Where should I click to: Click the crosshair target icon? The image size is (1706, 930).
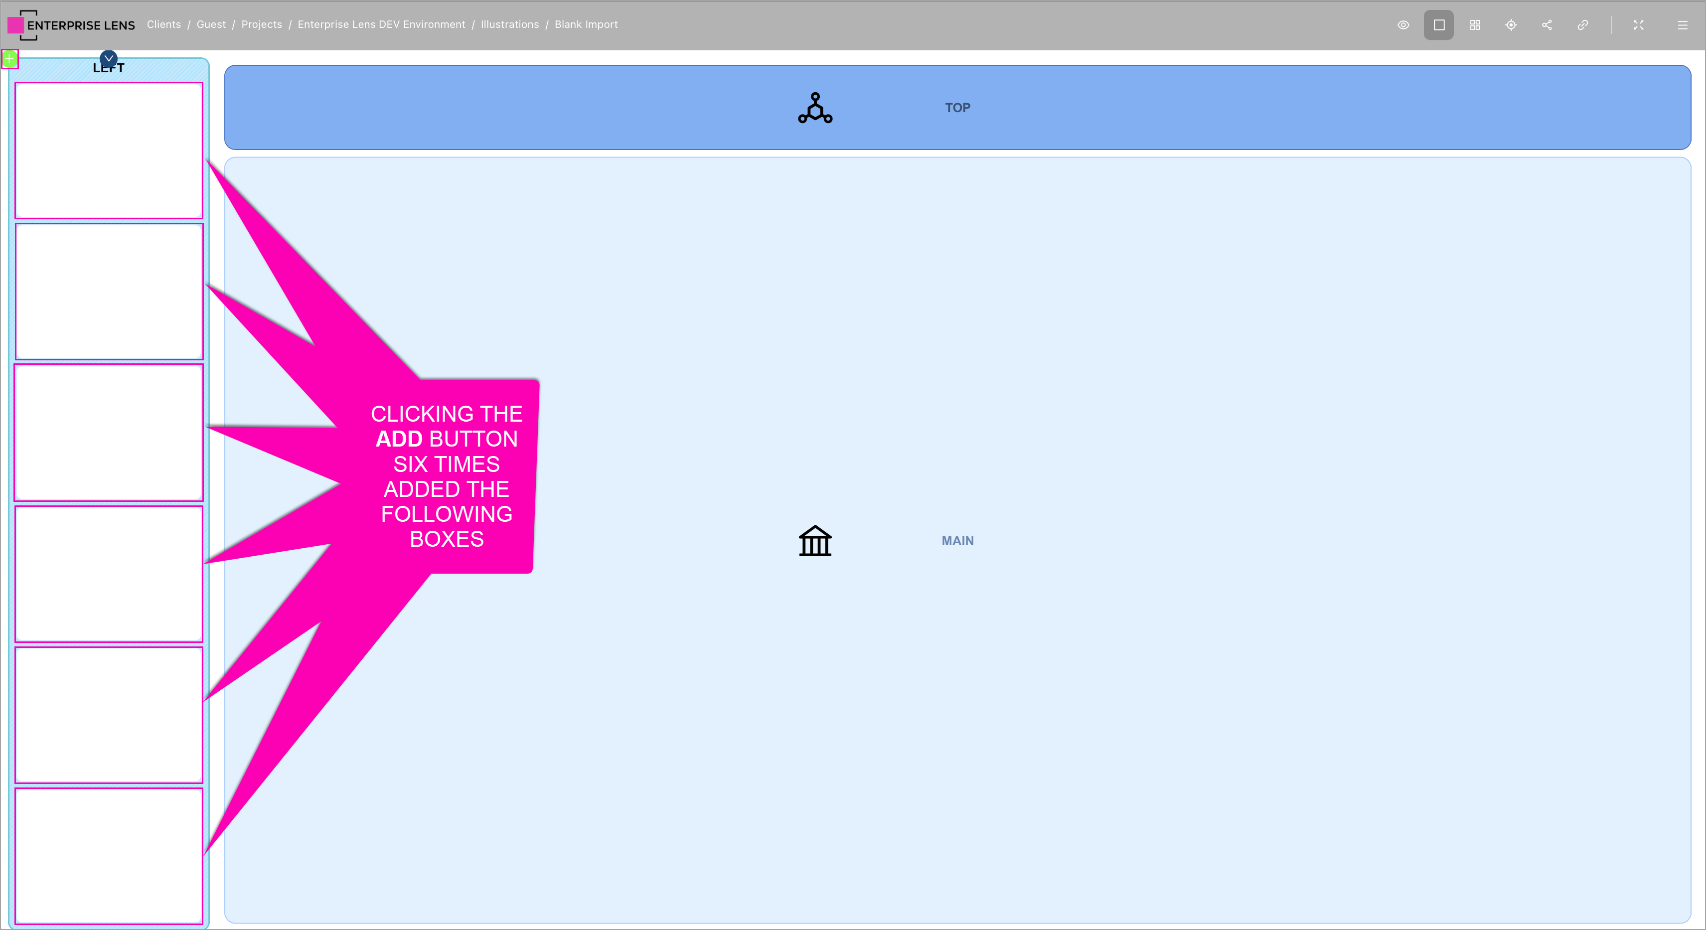tap(1511, 25)
